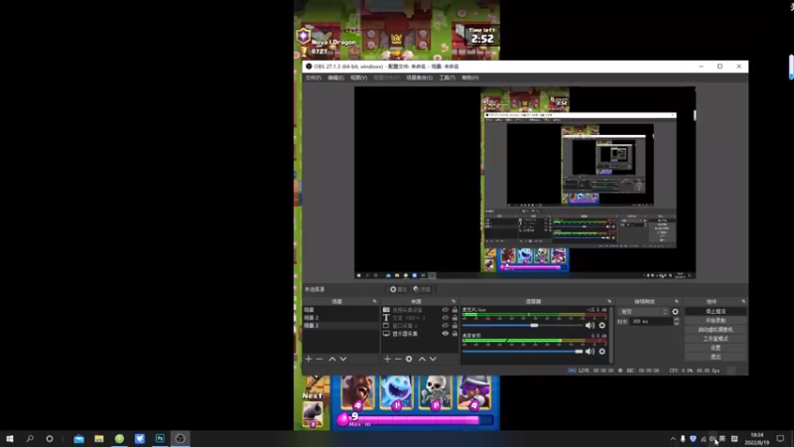Open the View menu in OBS
794x447 pixels.
[358, 78]
